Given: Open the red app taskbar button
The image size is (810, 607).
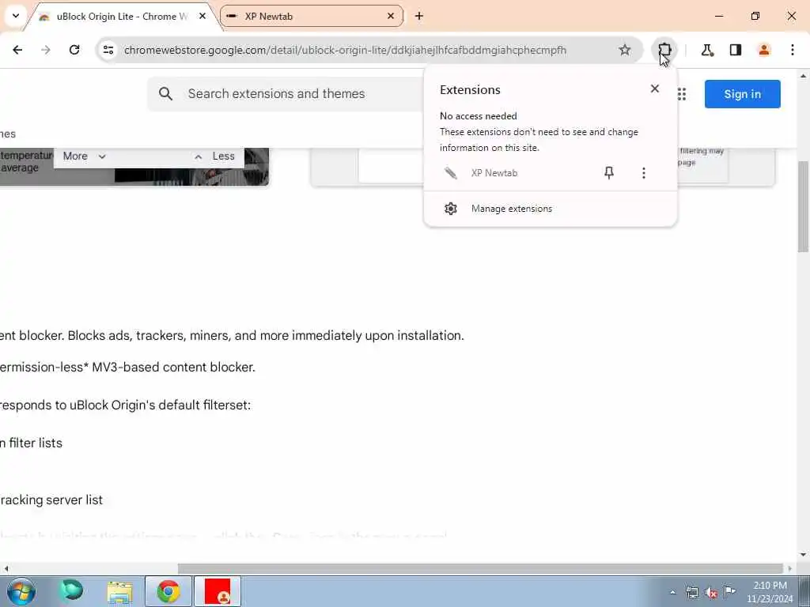Looking at the screenshot, I should click(218, 591).
